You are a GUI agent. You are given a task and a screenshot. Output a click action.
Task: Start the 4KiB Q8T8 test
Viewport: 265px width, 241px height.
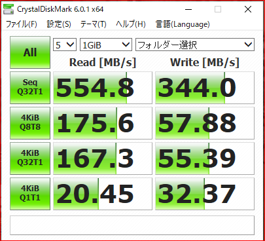point(30,123)
